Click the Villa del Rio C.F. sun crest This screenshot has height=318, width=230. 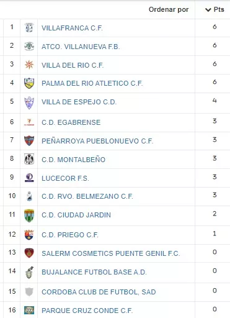pyautogui.click(x=29, y=65)
